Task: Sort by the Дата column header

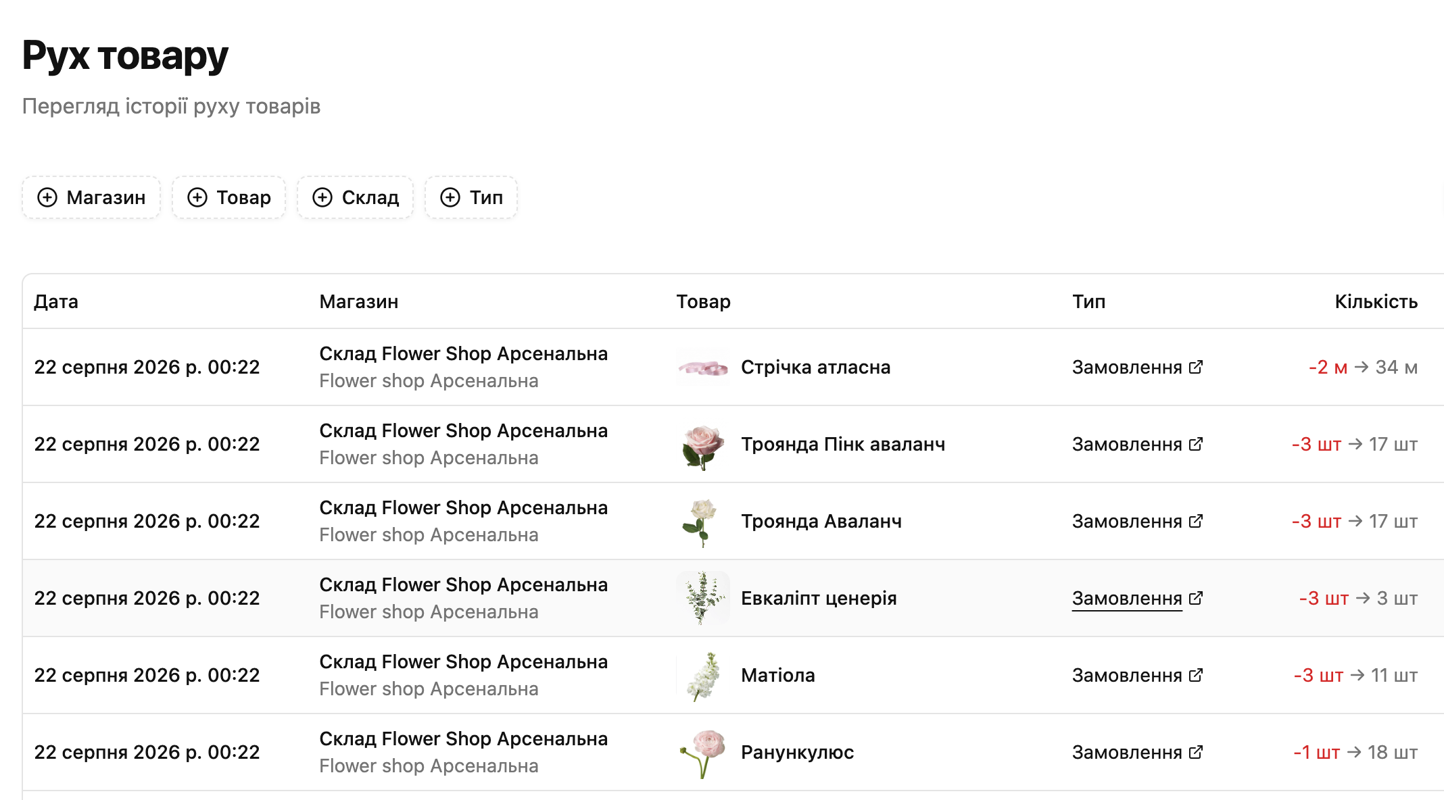Action: pos(56,301)
